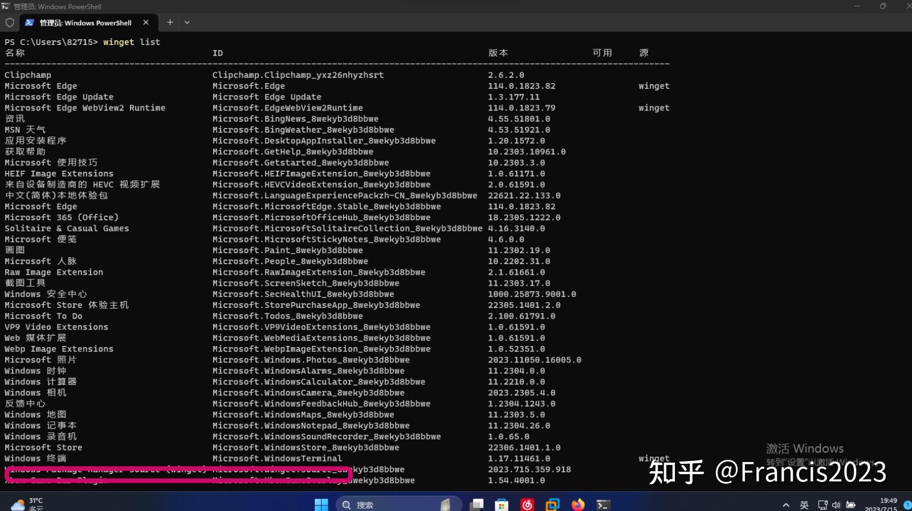Screen dimensions: 912x511
Task: Open Task View from the taskbar
Action: (477, 504)
